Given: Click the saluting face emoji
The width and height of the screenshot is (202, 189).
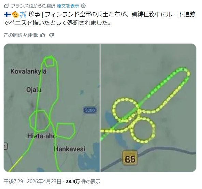Looking at the screenshot, I should pyautogui.click(x=15, y=14).
